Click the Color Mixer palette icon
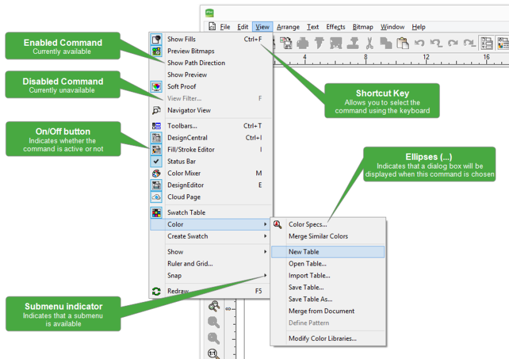 (x=156, y=174)
